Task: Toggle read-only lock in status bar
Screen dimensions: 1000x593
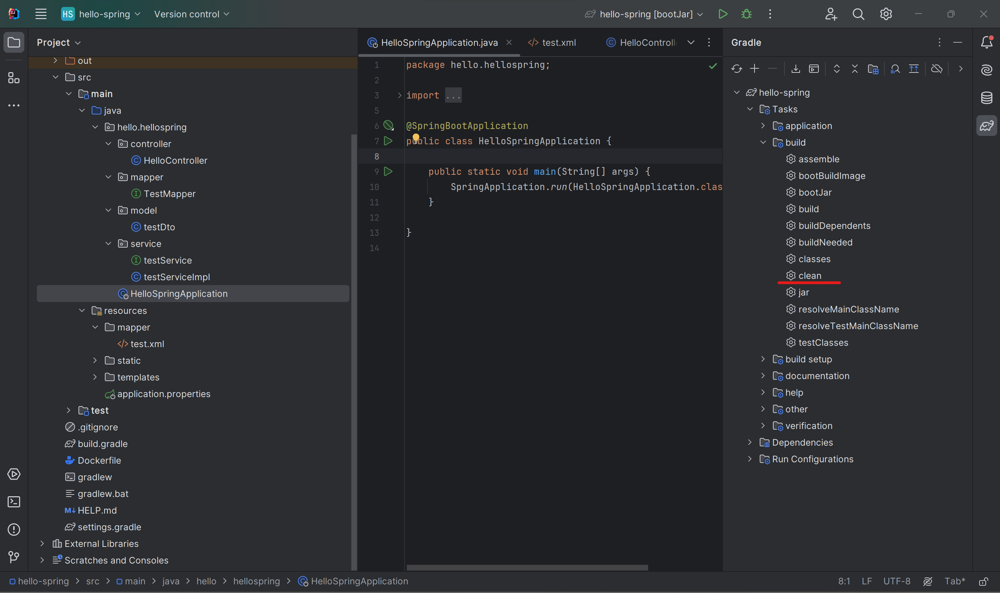Action: (984, 582)
